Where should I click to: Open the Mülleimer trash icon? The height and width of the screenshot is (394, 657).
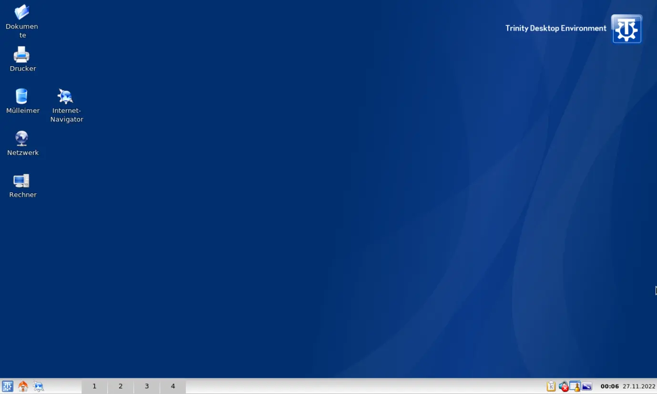[22, 96]
